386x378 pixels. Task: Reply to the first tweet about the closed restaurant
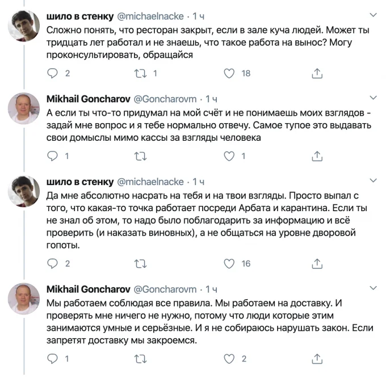[52, 73]
